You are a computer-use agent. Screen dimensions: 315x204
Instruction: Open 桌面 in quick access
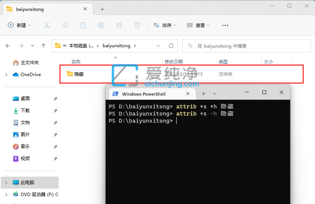pyautogui.click(x=21, y=98)
